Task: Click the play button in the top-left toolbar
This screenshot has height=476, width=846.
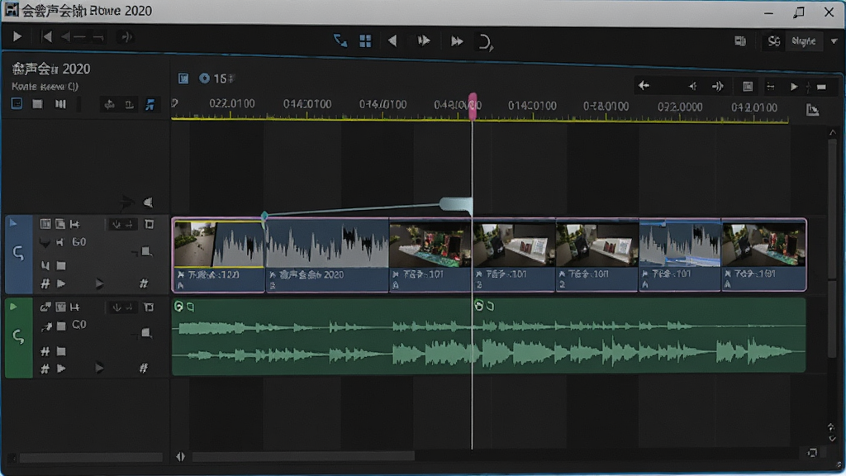Action: (17, 36)
